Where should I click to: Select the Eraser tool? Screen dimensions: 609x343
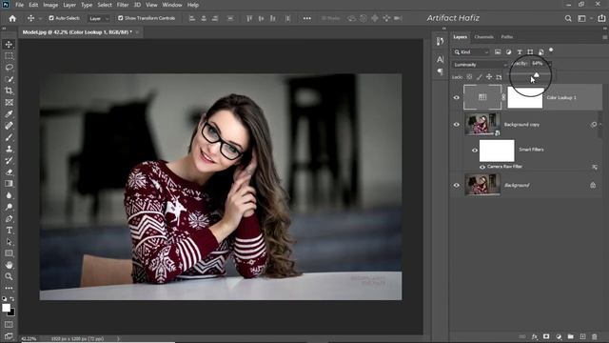9,172
